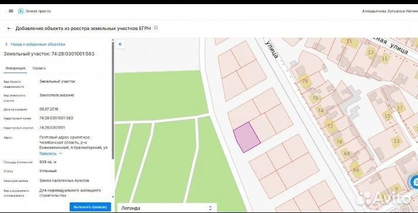Viewport: 418px width, 213px height.
Task: Click the sidebar scroll down arrow
Action: [x=113, y=197]
